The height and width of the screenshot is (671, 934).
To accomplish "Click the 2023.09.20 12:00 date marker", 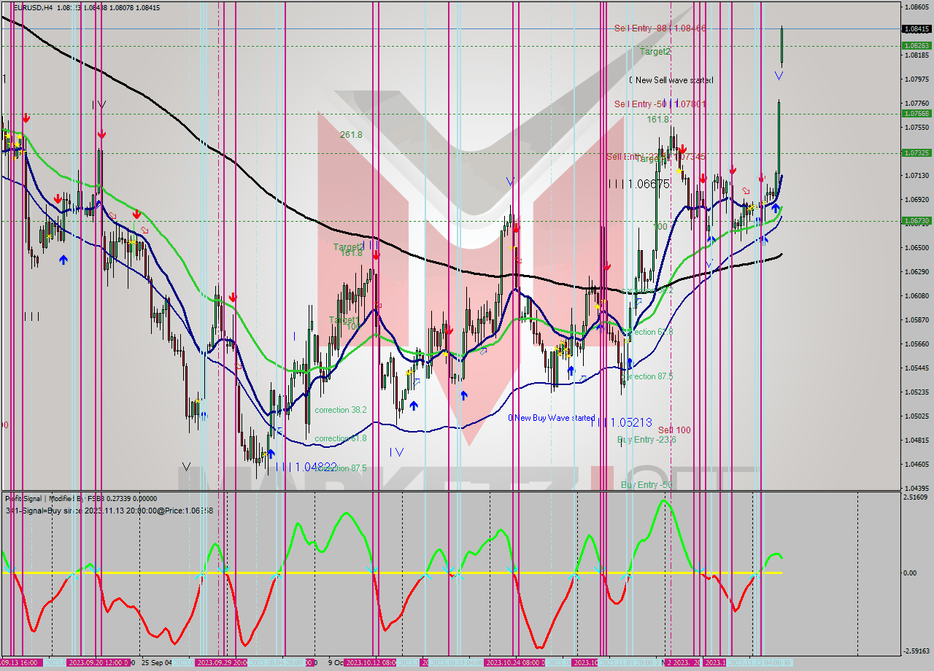I will coord(99,663).
